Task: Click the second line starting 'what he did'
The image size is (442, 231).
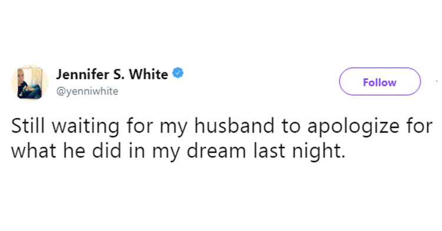Action: (x=178, y=151)
